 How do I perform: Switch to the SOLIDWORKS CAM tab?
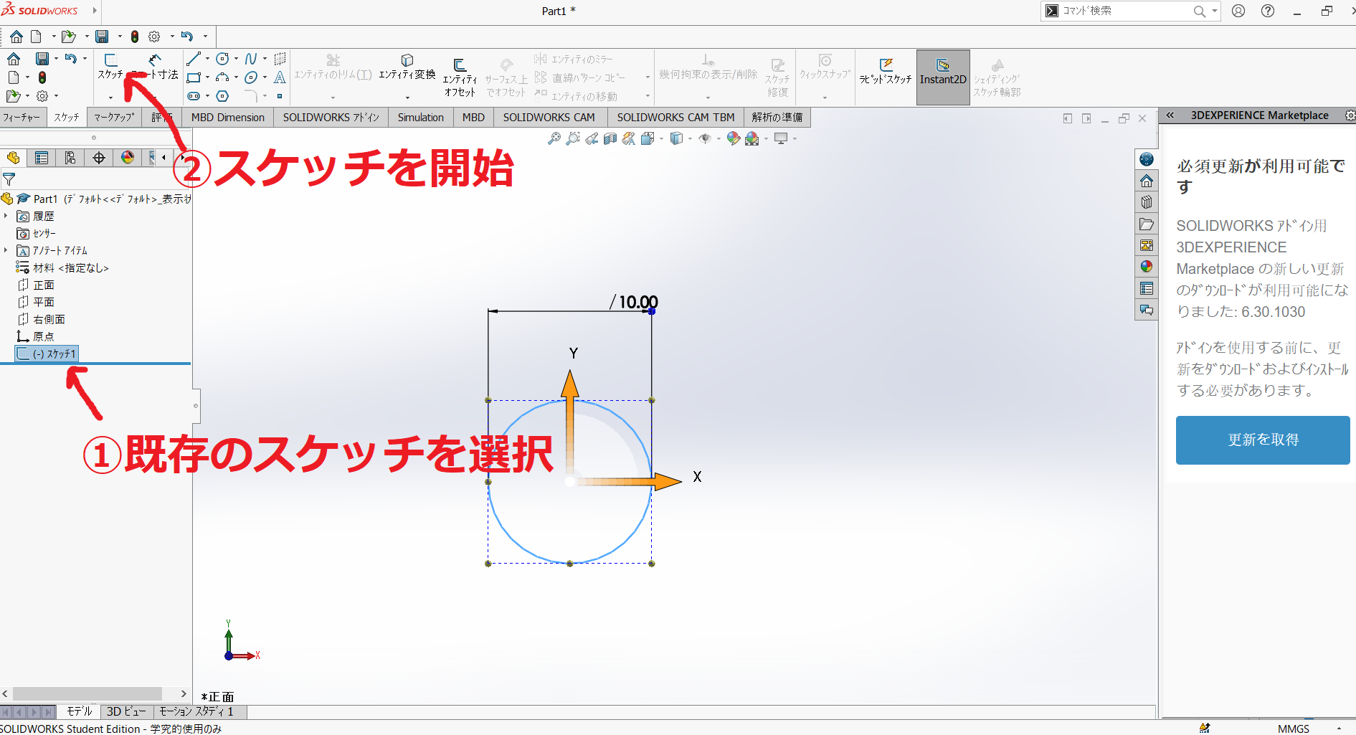549,118
